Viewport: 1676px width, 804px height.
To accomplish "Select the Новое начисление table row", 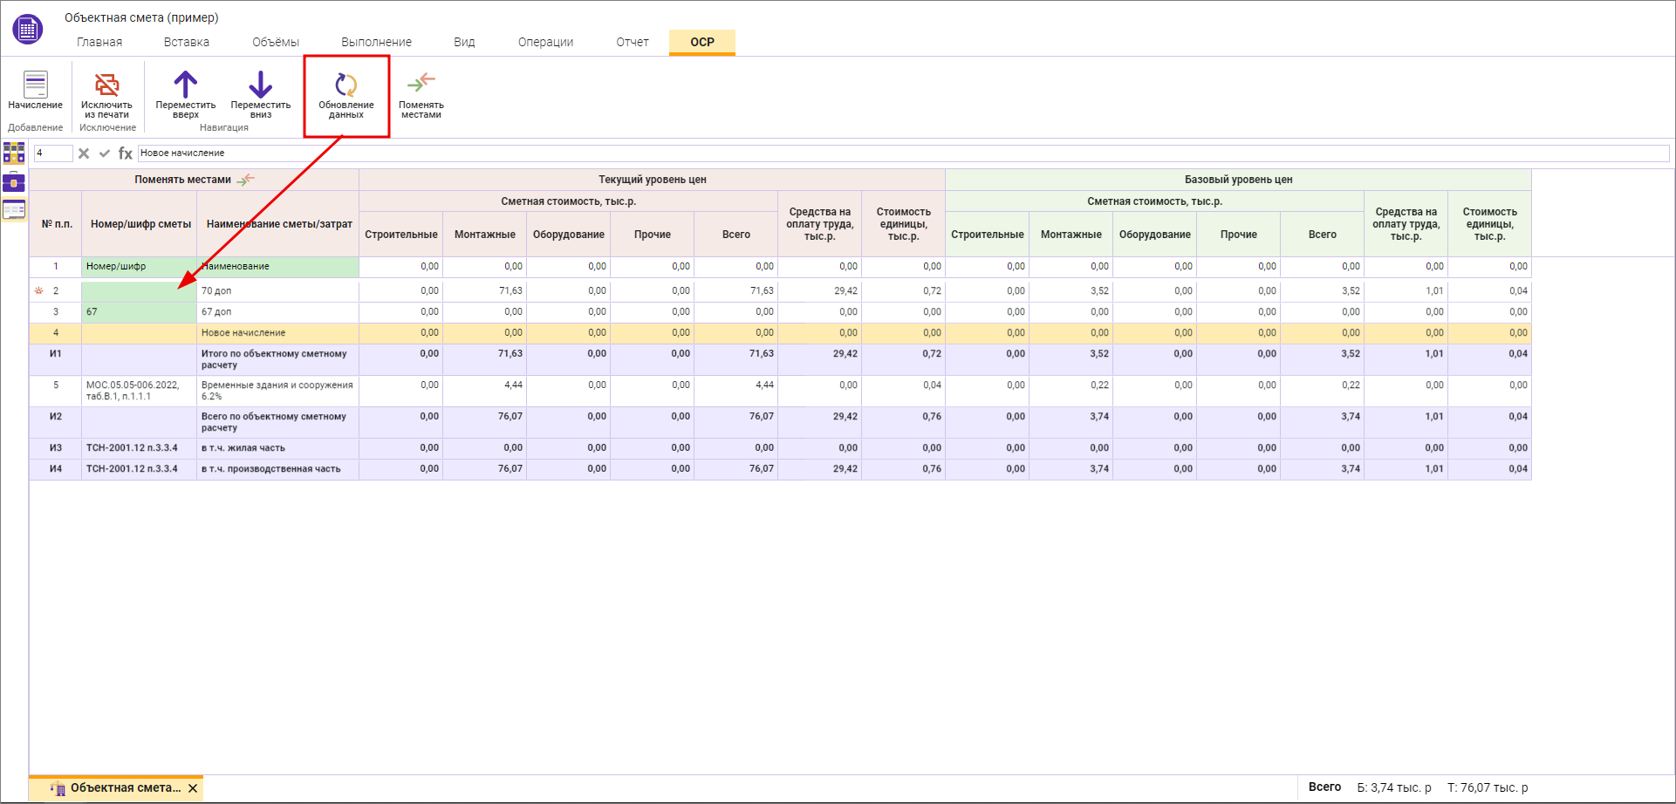I will tap(243, 333).
